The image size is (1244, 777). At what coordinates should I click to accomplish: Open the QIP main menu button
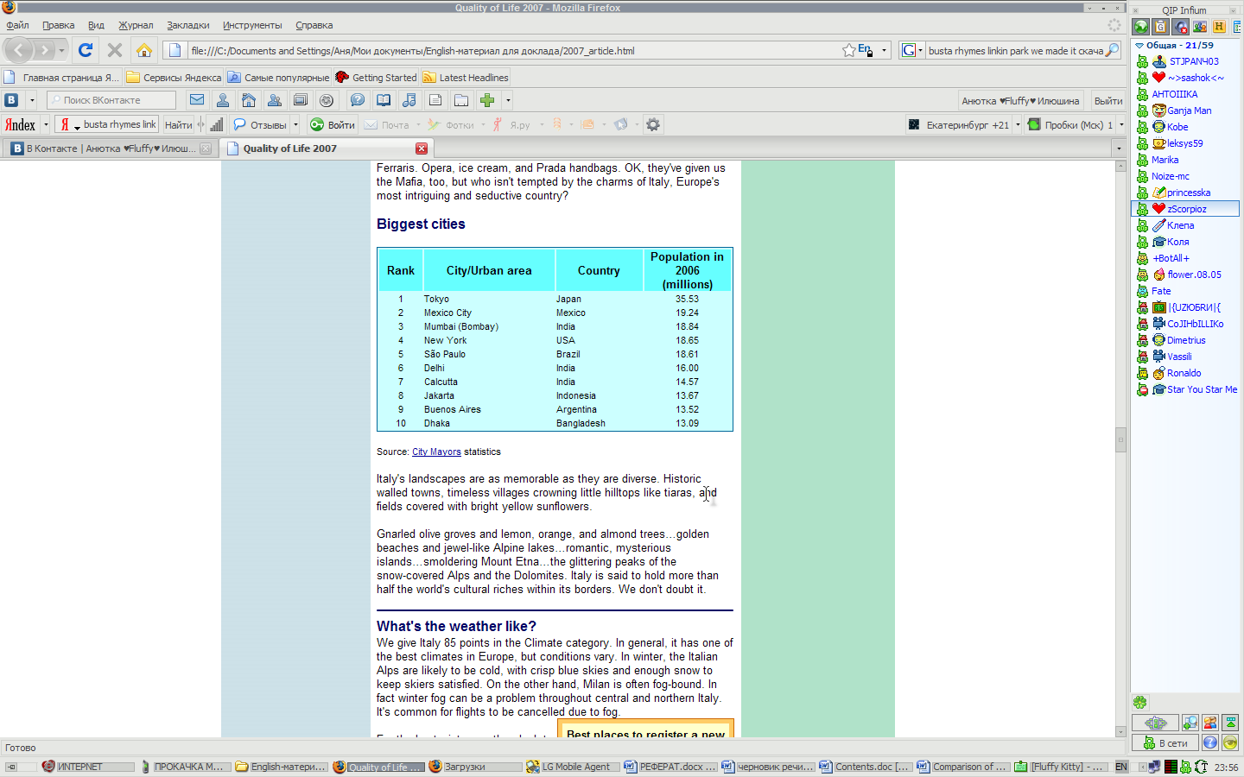(x=1156, y=723)
